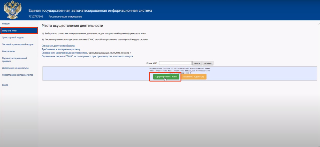Click the Места осуществления деятельности heading

72,26
